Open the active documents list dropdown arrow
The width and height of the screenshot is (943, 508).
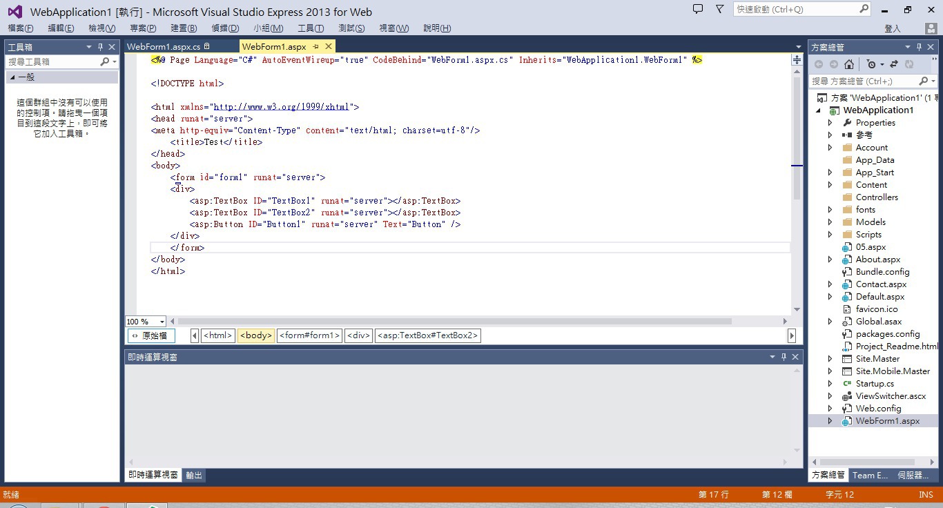[799, 47]
